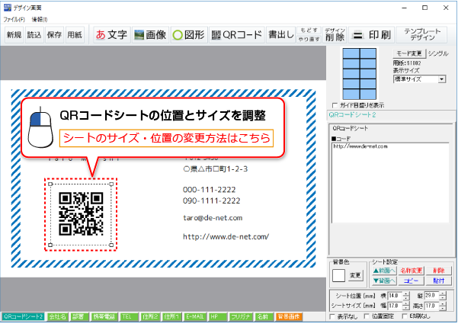Click the コピー button

411,281
